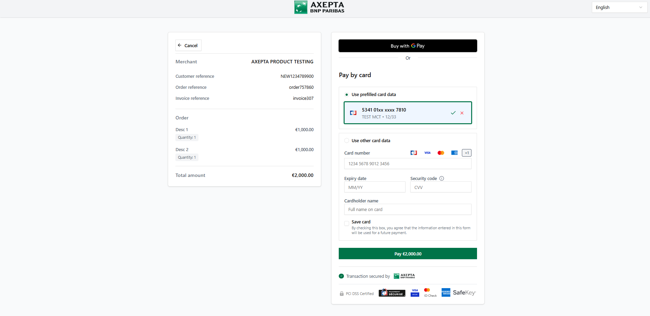The height and width of the screenshot is (316, 650).
Task: Click the green checkmark on prefilled card
Action: point(453,113)
